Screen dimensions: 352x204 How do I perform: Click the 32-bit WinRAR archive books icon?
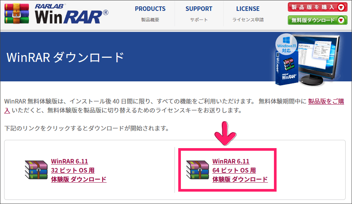[x=36, y=169]
